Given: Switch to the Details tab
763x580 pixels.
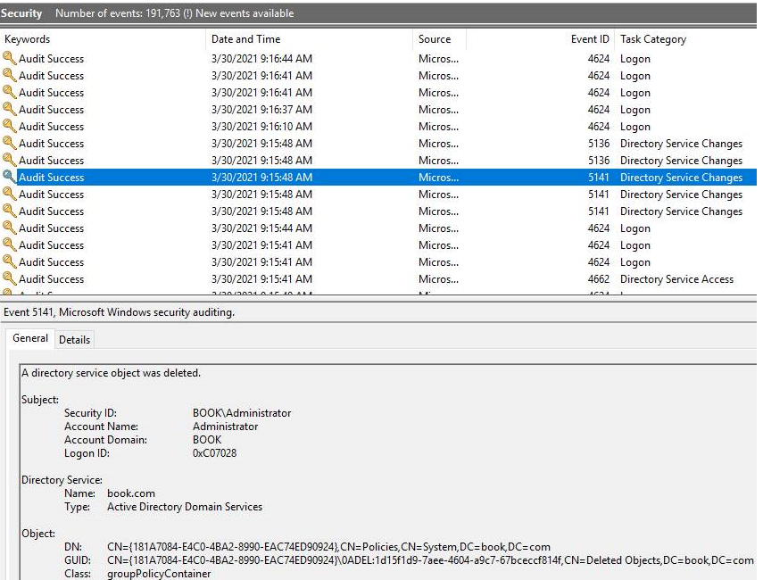Looking at the screenshot, I should tap(74, 340).
